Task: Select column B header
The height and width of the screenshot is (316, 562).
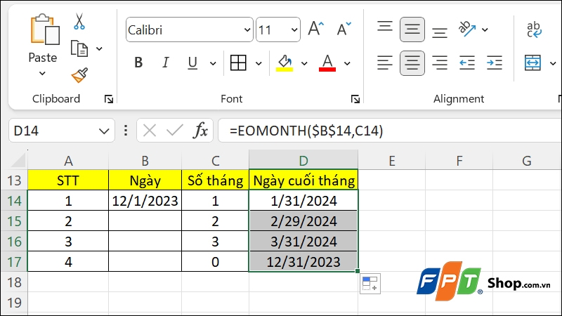Action: [x=145, y=161]
